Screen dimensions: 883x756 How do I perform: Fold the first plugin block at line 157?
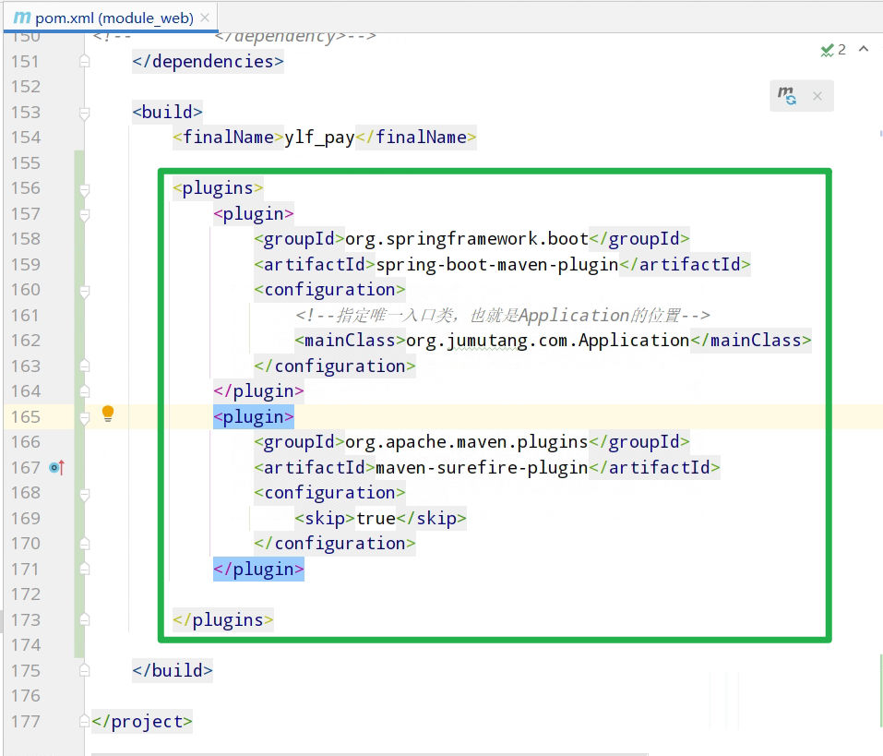click(x=85, y=214)
